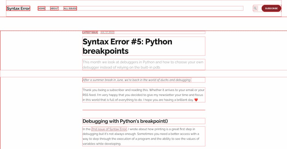The width and height of the screenshot is (287, 149).
Task: Click the Subscribe button
Action: coord(271,8)
